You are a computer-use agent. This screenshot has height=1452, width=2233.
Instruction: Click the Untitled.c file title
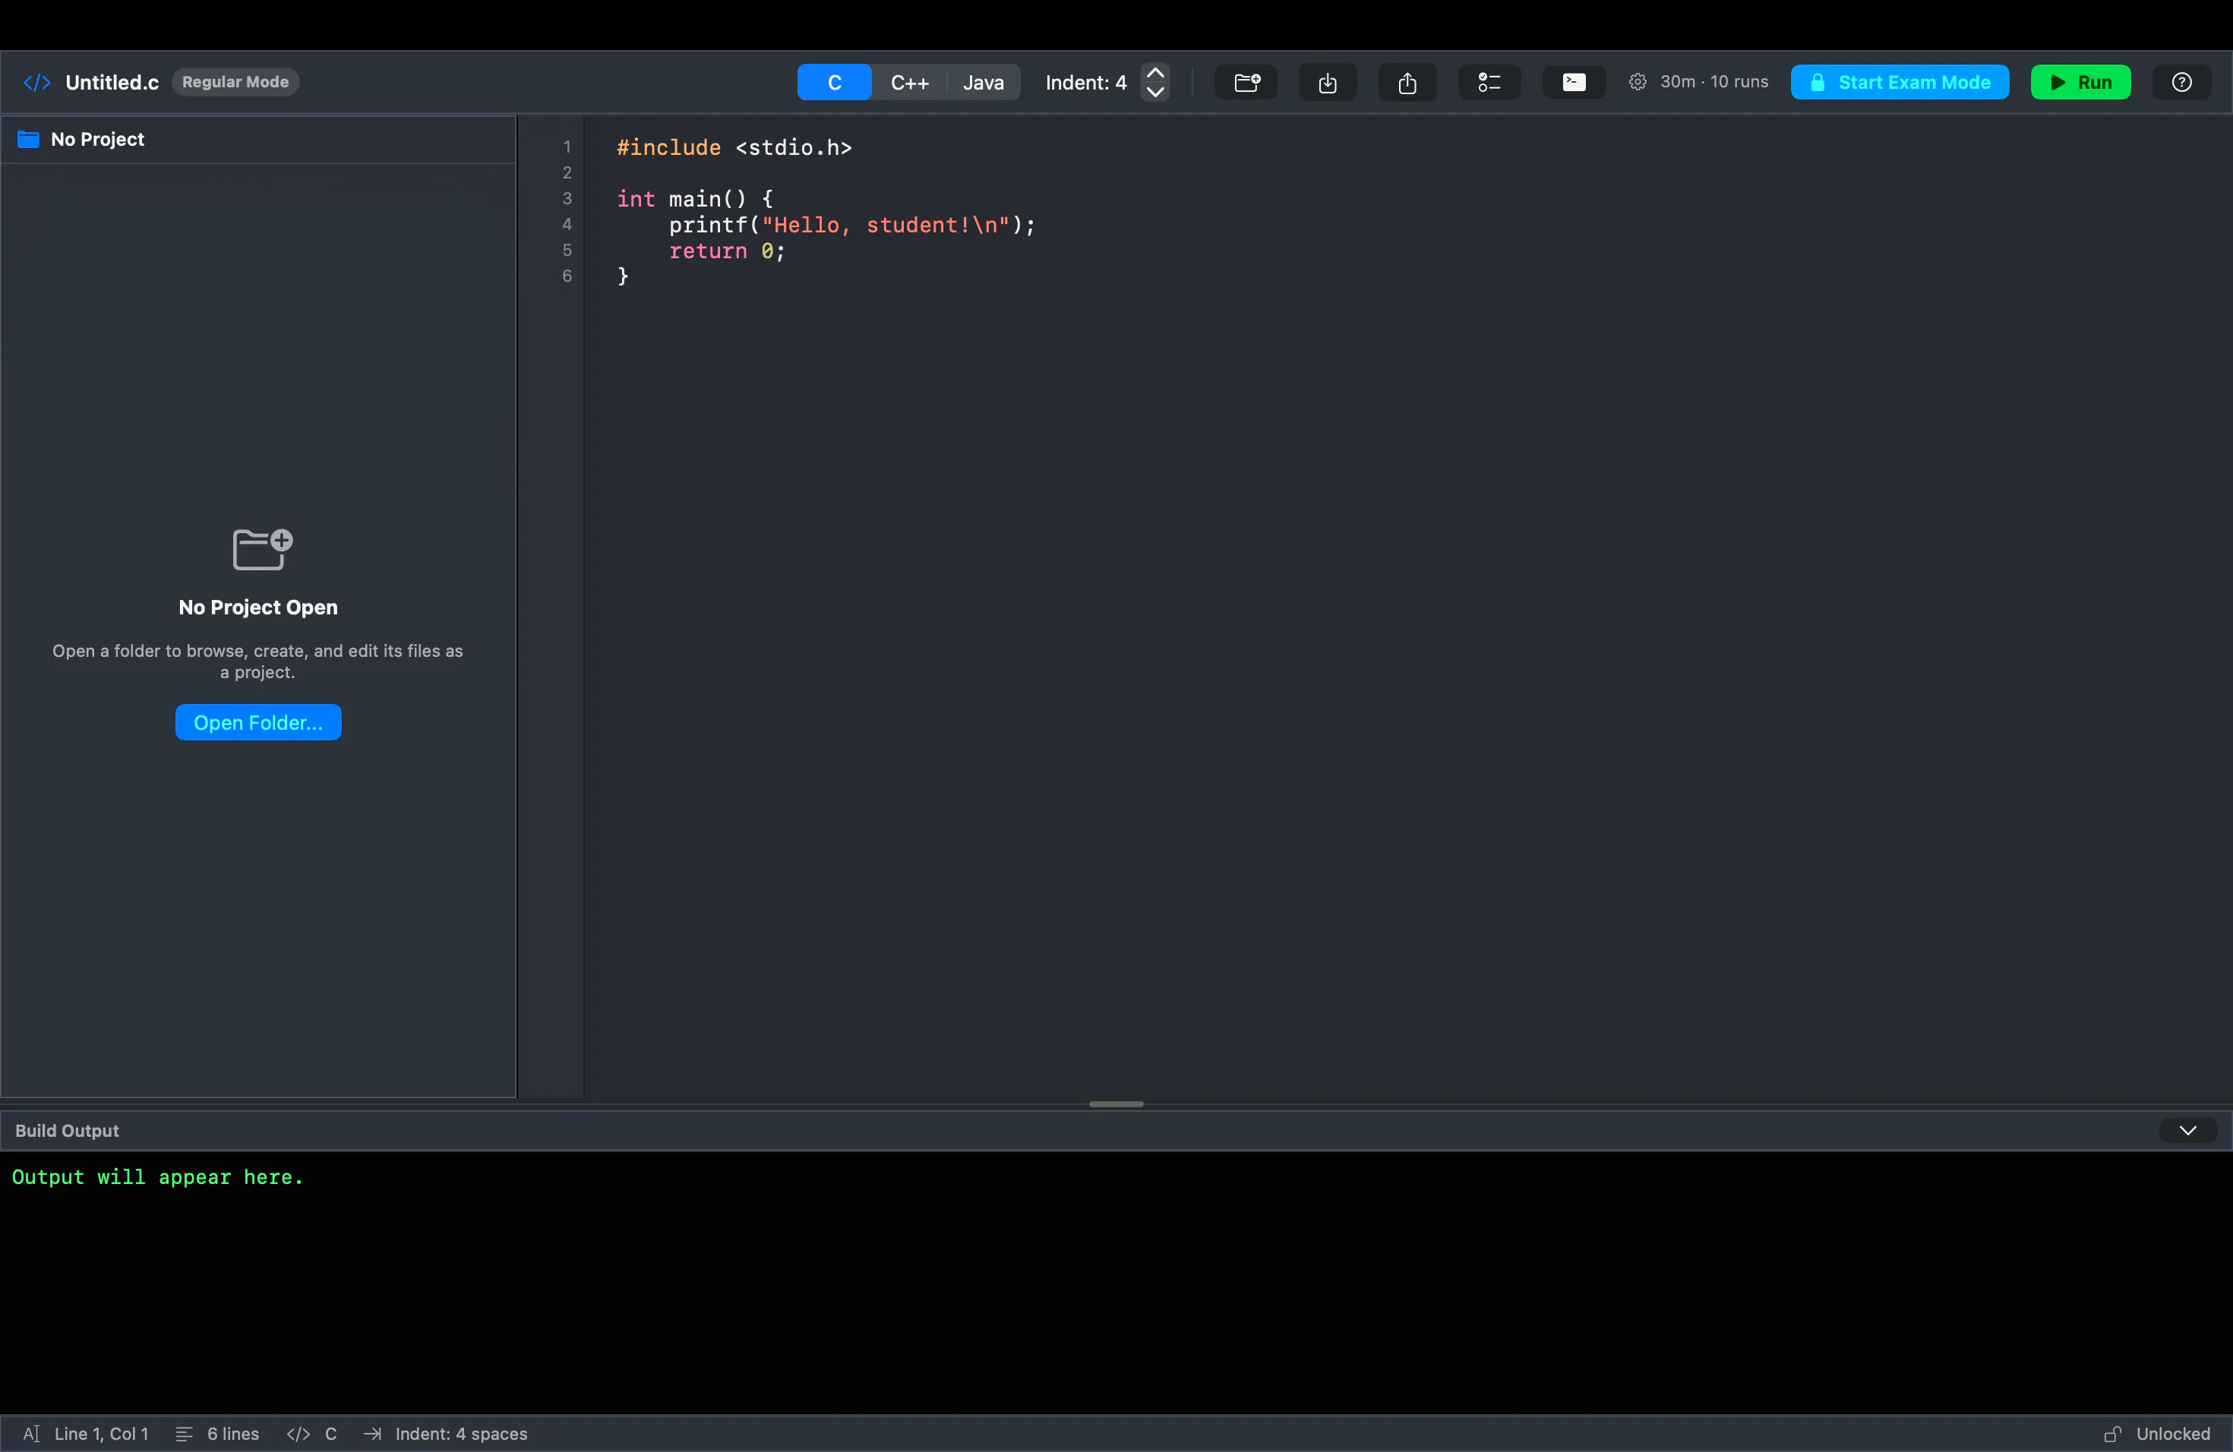coord(112,83)
